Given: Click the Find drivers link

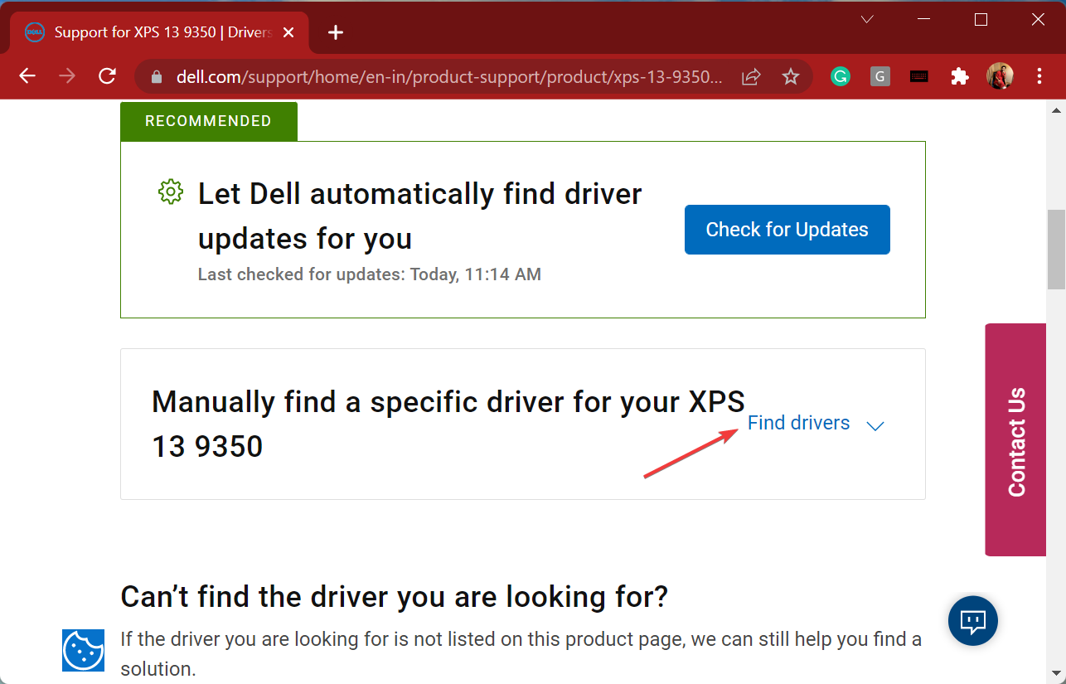Looking at the screenshot, I should tap(799, 423).
